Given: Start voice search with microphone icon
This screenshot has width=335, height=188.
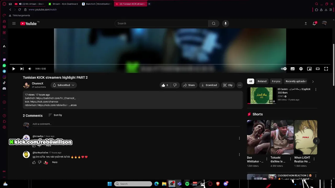Looking at the screenshot, I should pos(226,23).
